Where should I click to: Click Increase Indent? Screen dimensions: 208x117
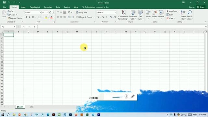pyautogui.click(x=72, y=17)
